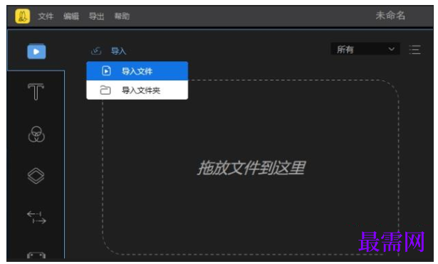Screen dimensions: 438x264
Task: Open the overlays layered-diamond icon
Action: pos(36,176)
